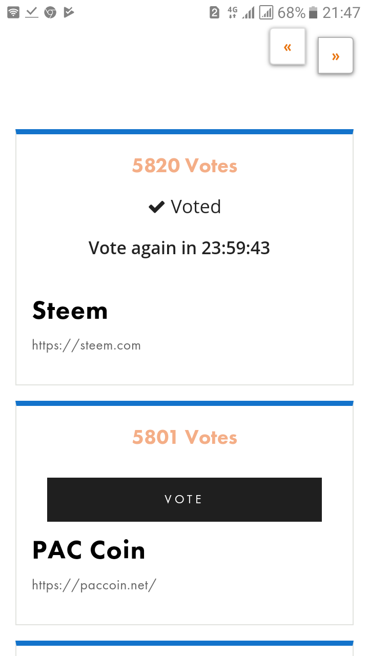
Task: Go to previous page with « button
Action: point(288,47)
